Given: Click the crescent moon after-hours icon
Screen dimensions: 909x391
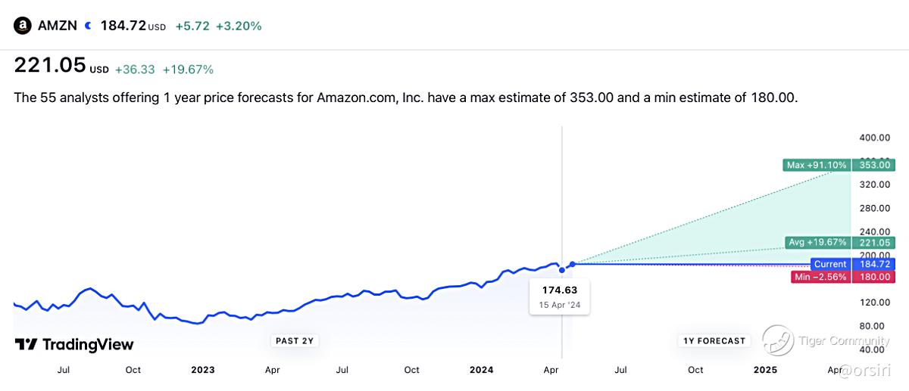Looking at the screenshot, I should 88,26.
